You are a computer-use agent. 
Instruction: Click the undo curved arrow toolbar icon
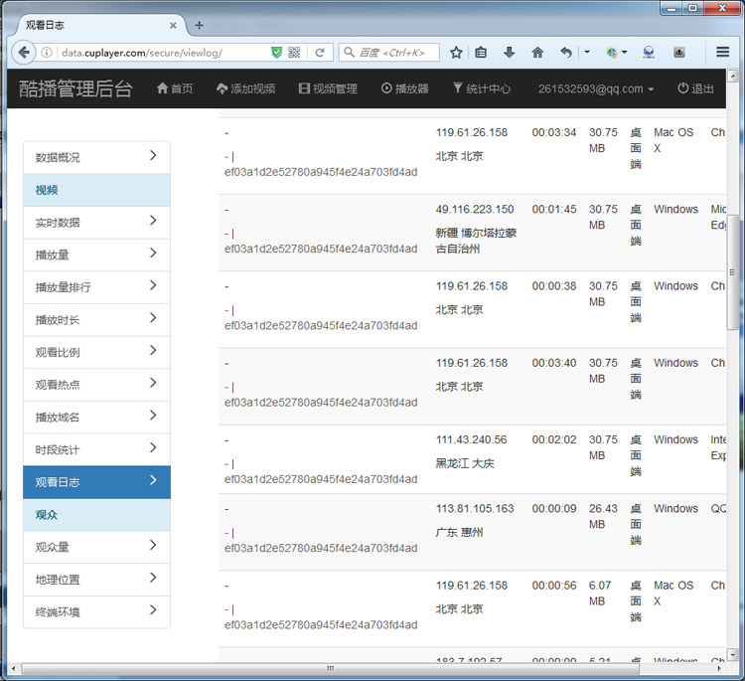point(565,53)
